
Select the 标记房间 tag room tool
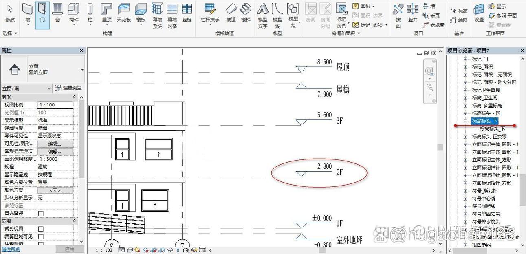click(x=341, y=15)
